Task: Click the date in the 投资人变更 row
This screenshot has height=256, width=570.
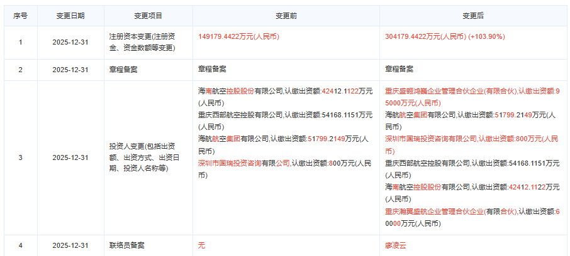Action: pos(70,157)
